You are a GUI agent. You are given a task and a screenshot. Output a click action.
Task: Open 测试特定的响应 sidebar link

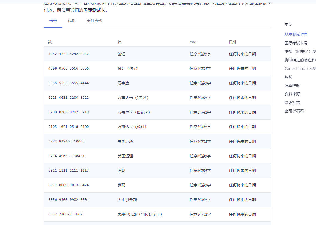tap(300, 60)
